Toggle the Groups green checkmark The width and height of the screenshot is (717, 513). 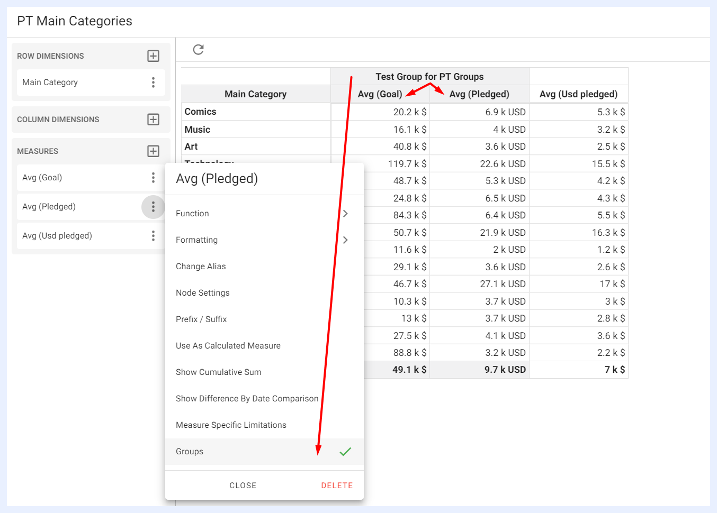[x=345, y=452]
